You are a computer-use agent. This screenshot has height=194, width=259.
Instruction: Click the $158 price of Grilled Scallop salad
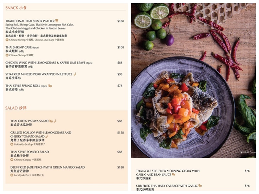click(120, 133)
